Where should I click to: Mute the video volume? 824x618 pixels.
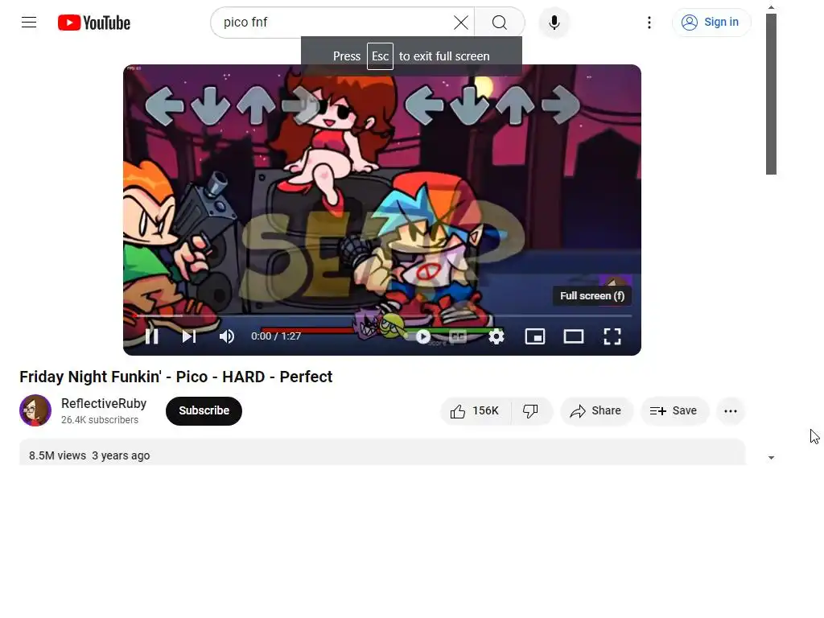click(x=226, y=336)
